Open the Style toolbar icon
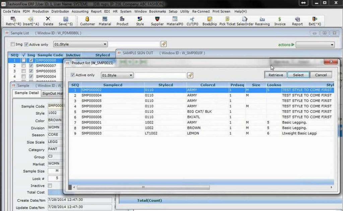 pyautogui.click(x=140, y=19)
